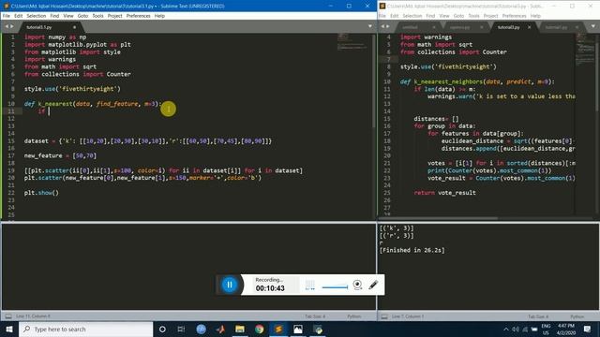Open Goto menu in left Sublime window
The image size is (600, 337).
[82, 16]
